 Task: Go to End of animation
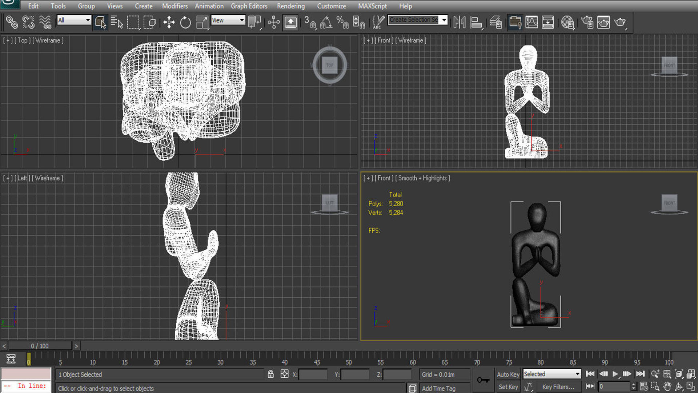tap(640, 374)
